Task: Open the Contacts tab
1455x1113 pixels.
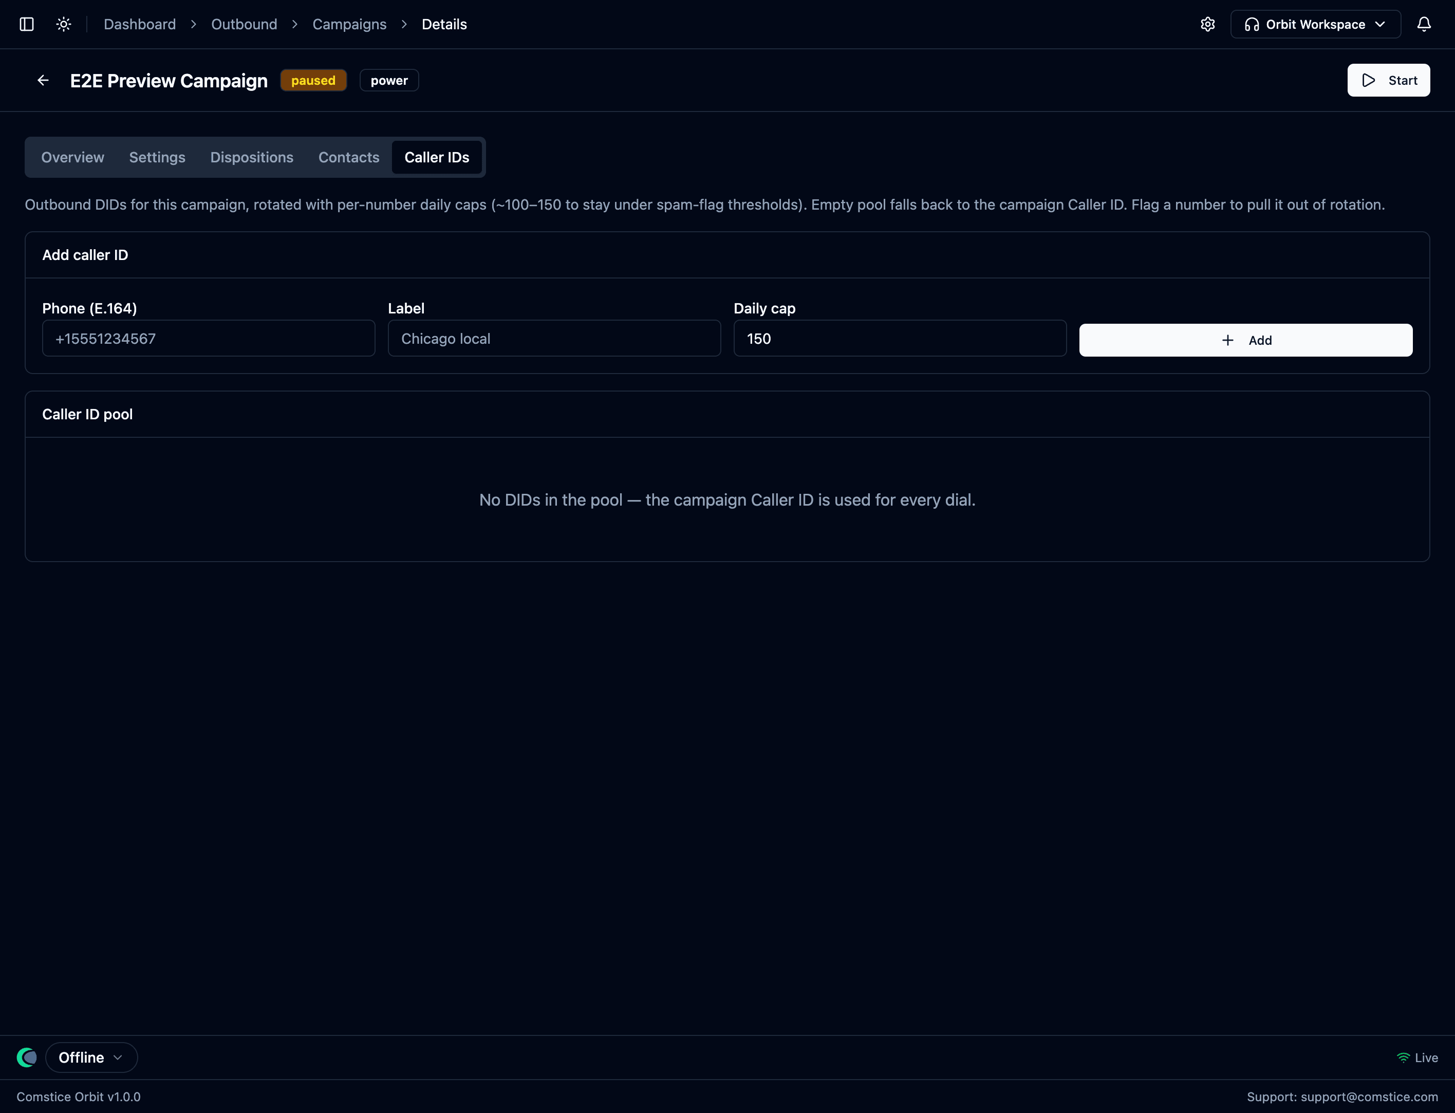Action: click(349, 157)
